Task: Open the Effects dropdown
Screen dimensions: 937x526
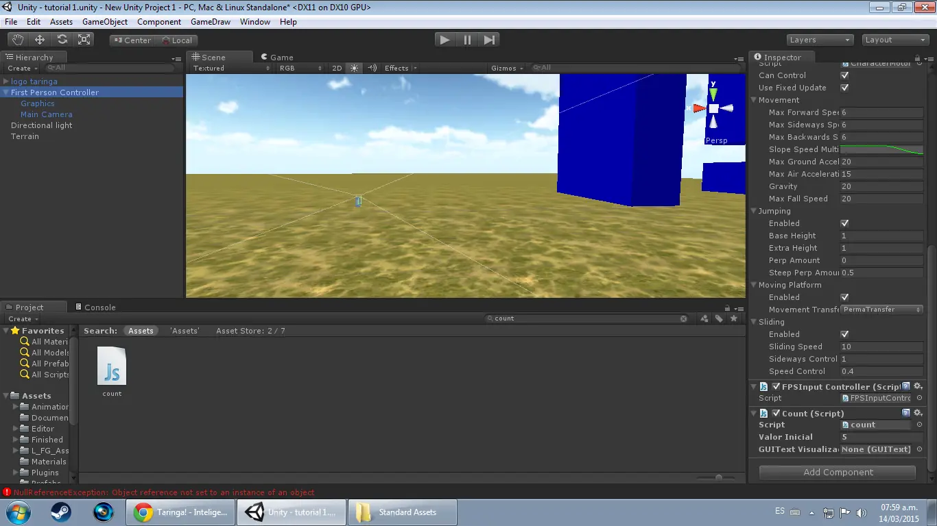Action: coord(401,68)
